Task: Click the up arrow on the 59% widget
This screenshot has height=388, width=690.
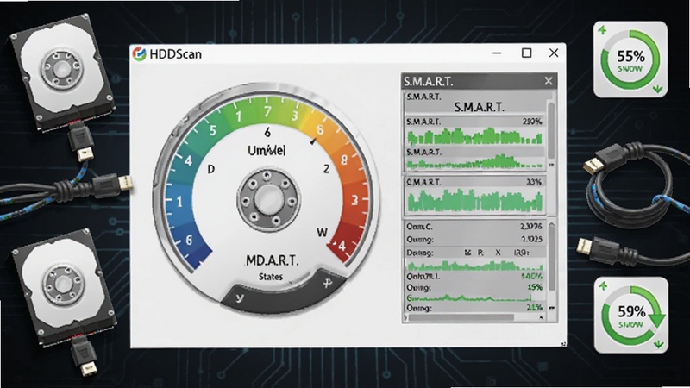Action: pos(603,286)
